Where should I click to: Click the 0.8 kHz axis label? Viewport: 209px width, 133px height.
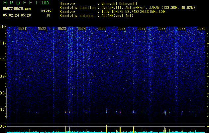click(2, 93)
